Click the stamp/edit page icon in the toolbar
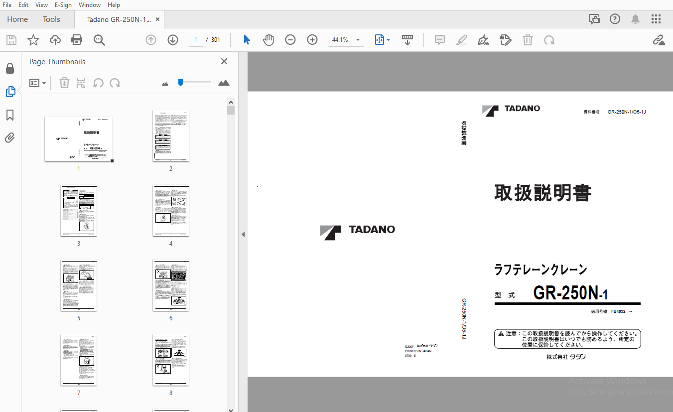Screen dimensions: 673x412 (506, 40)
